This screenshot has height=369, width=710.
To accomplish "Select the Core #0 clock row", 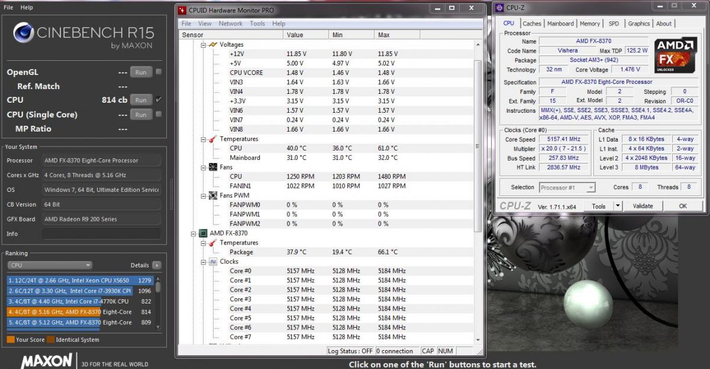I will (x=327, y=271).
